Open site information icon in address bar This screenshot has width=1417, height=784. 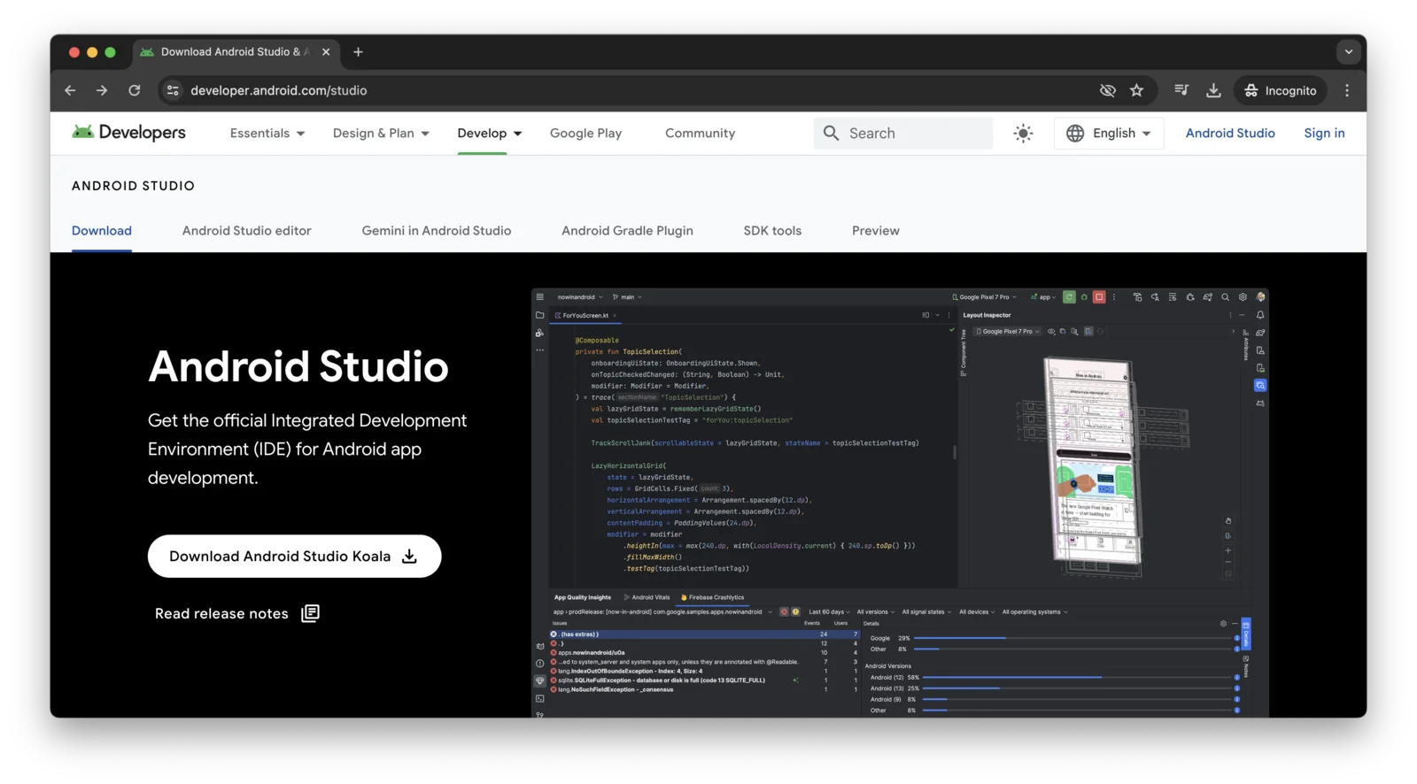tap(173, 90)
